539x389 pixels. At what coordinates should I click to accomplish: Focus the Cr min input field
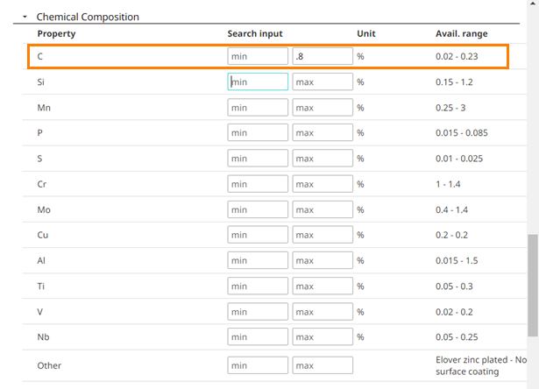click(x=257, y=184)
